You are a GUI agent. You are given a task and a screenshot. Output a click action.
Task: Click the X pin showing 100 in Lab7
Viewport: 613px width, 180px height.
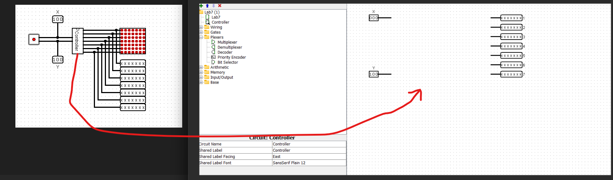[58, 19]
